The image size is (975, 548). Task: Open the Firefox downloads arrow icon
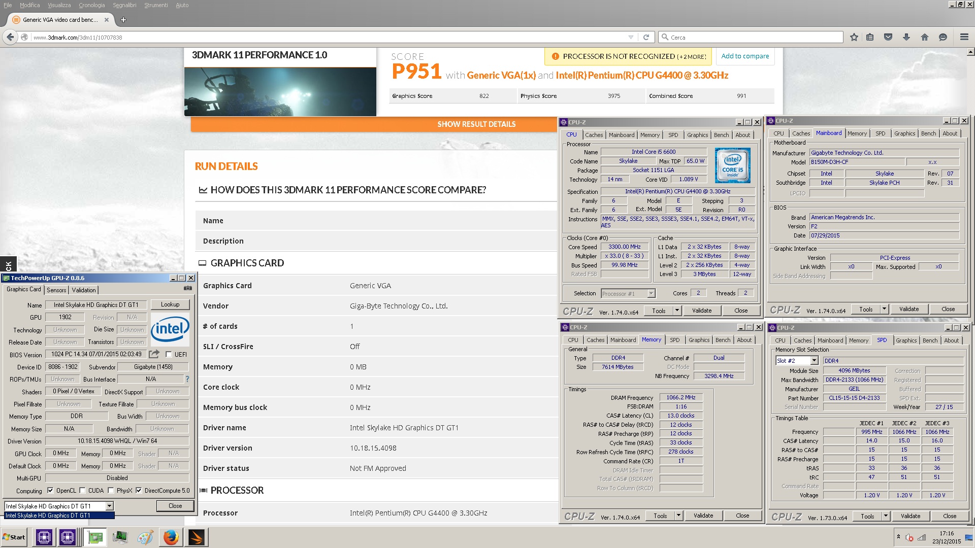click(906, 37)
